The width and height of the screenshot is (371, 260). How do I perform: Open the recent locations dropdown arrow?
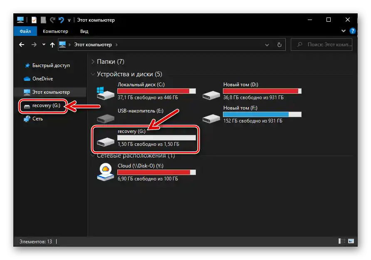point(43,45)
